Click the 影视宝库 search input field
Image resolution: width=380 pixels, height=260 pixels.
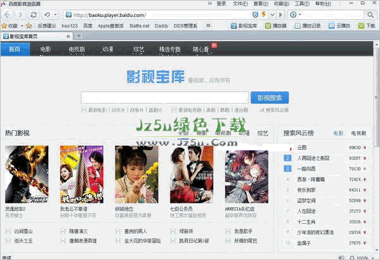click(165, 98)
